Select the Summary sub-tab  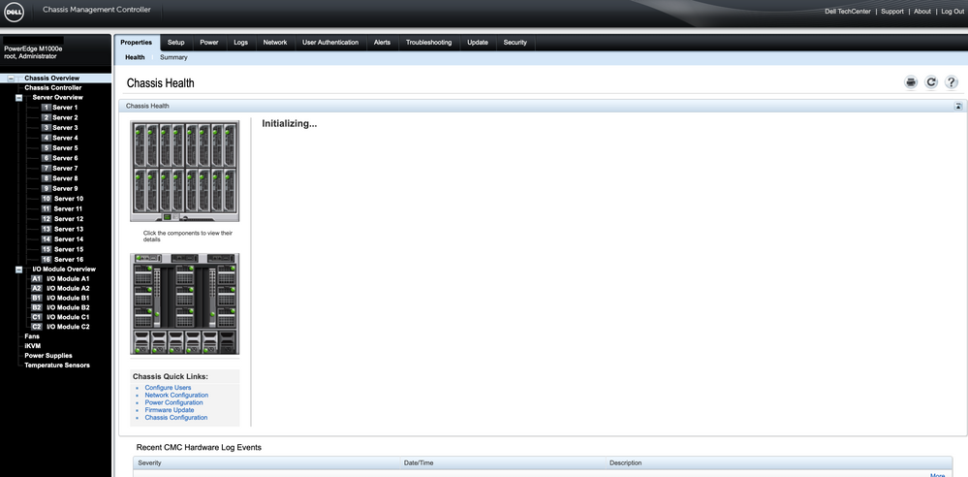pyautogui.click(x=173, y=57)
